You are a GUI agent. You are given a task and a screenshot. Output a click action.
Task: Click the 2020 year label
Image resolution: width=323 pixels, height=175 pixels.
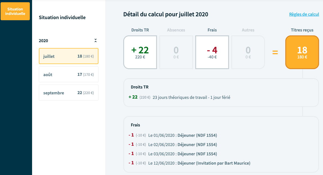pos(43,41)
